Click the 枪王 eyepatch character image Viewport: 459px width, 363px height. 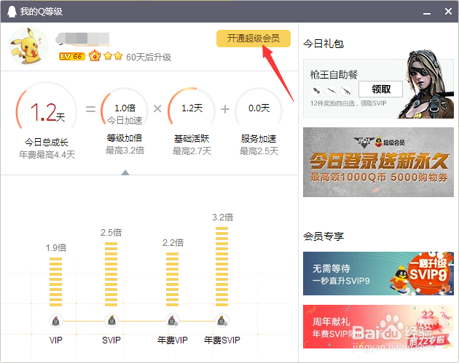[427, 85]
